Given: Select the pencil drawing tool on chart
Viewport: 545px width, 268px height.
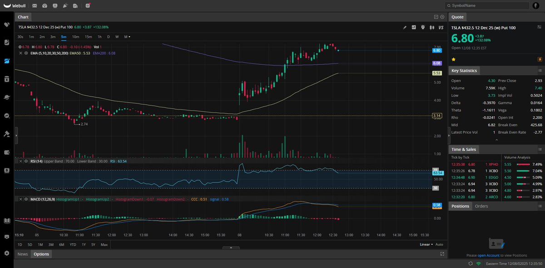Looking at the screenshot, I should coord(405,27).
